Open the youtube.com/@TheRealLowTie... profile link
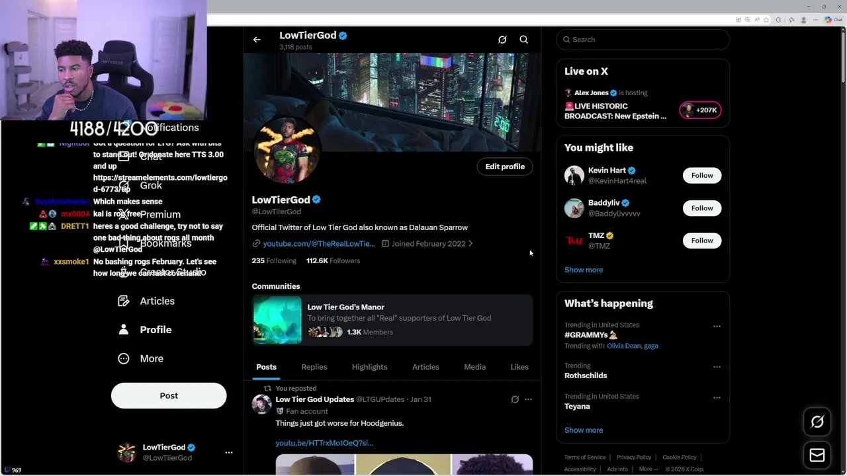Screen dimensions: 847x476 (318, 243)
